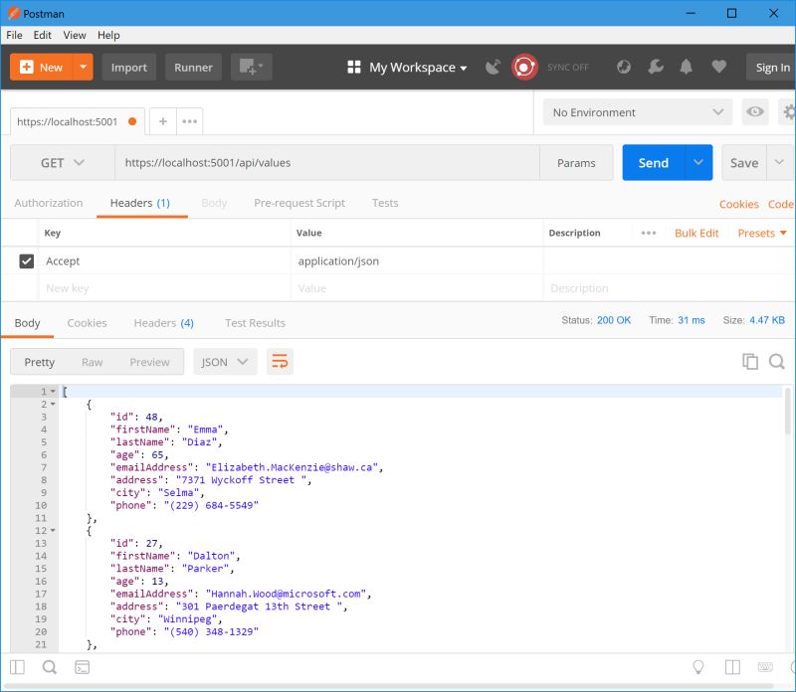Toggle text wrapping in the response viewer

(x=280, y=362)
